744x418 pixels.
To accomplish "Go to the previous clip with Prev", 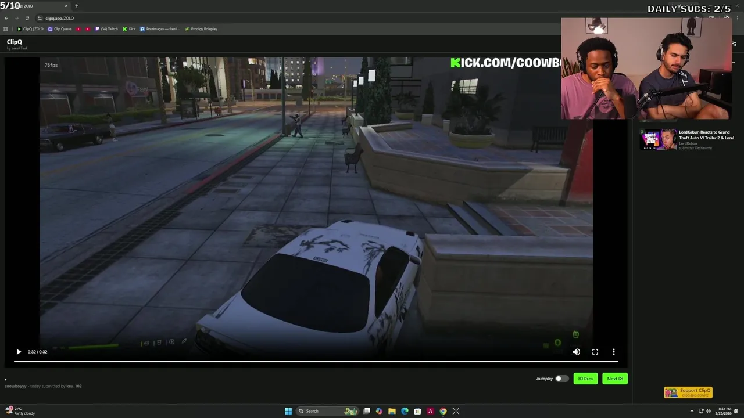I will pyautogui.click(x=585, y=379).
